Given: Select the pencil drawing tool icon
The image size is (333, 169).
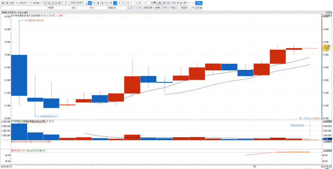Looking at the screenshot, I should (164, 3).
